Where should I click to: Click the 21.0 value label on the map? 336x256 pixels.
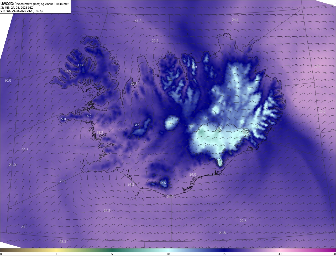click(x=12, y=165)
